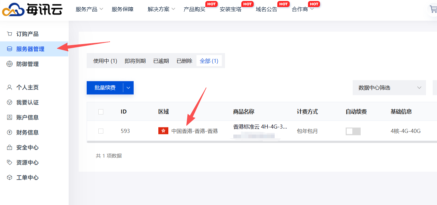Click the globe icon next to 防御管理

tap(10, 64)
